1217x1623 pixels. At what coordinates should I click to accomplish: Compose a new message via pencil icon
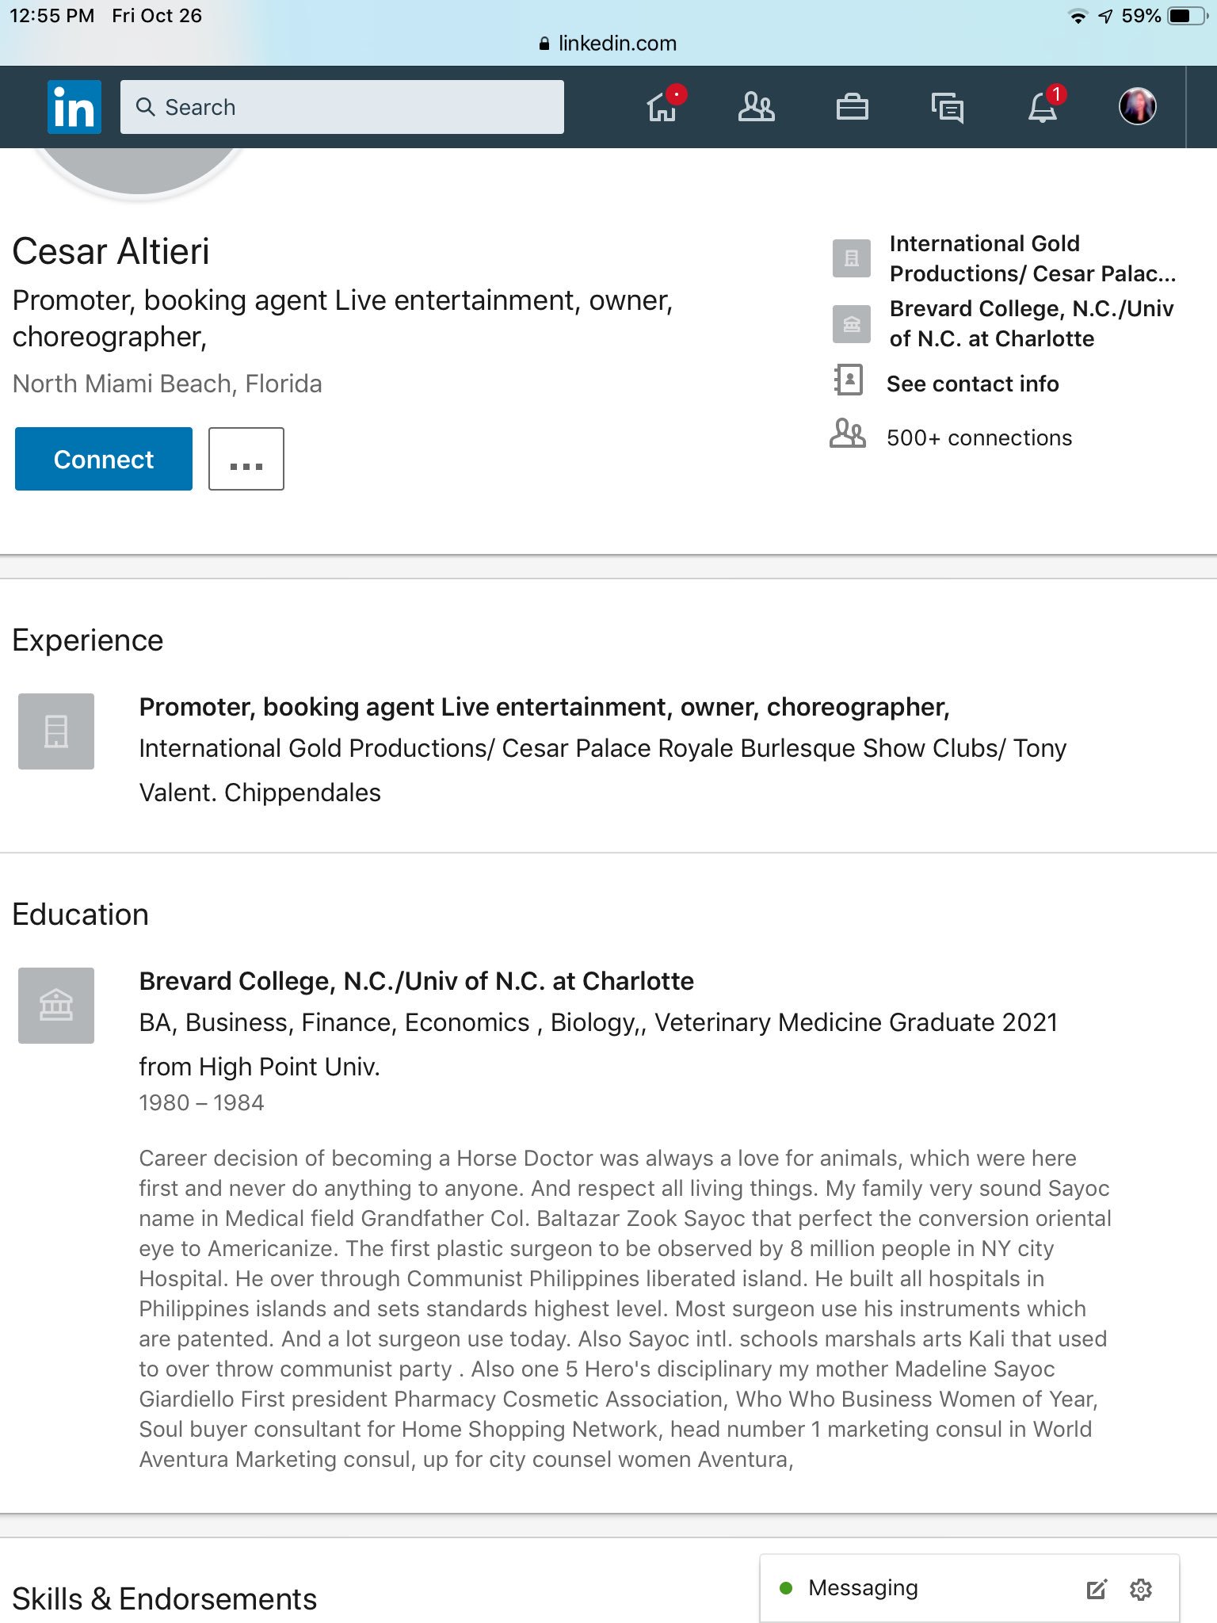[x=1096, y=1588]
